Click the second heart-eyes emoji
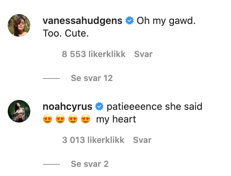The width and height of the screenshot is (231, 176). tap(60, 119)
